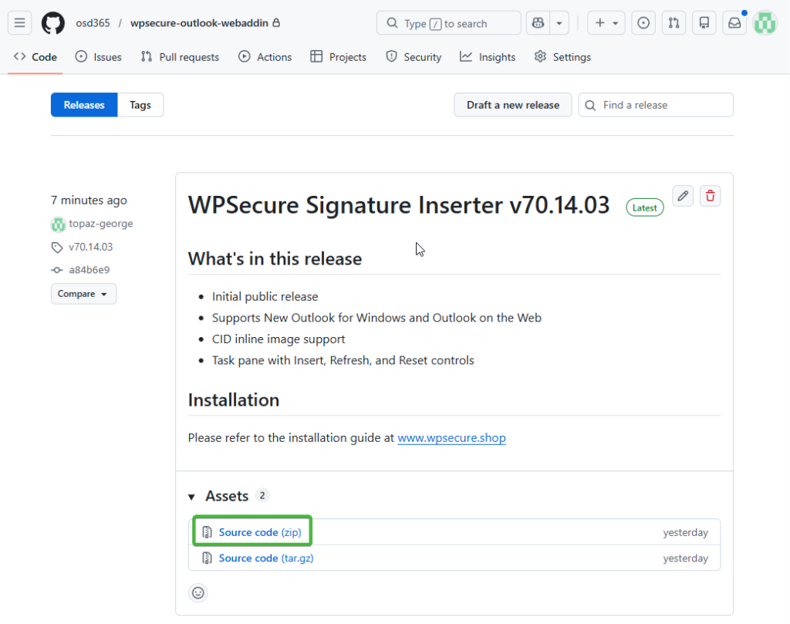
Task: Open pull requests icon in top header
Action: [674, 23]
